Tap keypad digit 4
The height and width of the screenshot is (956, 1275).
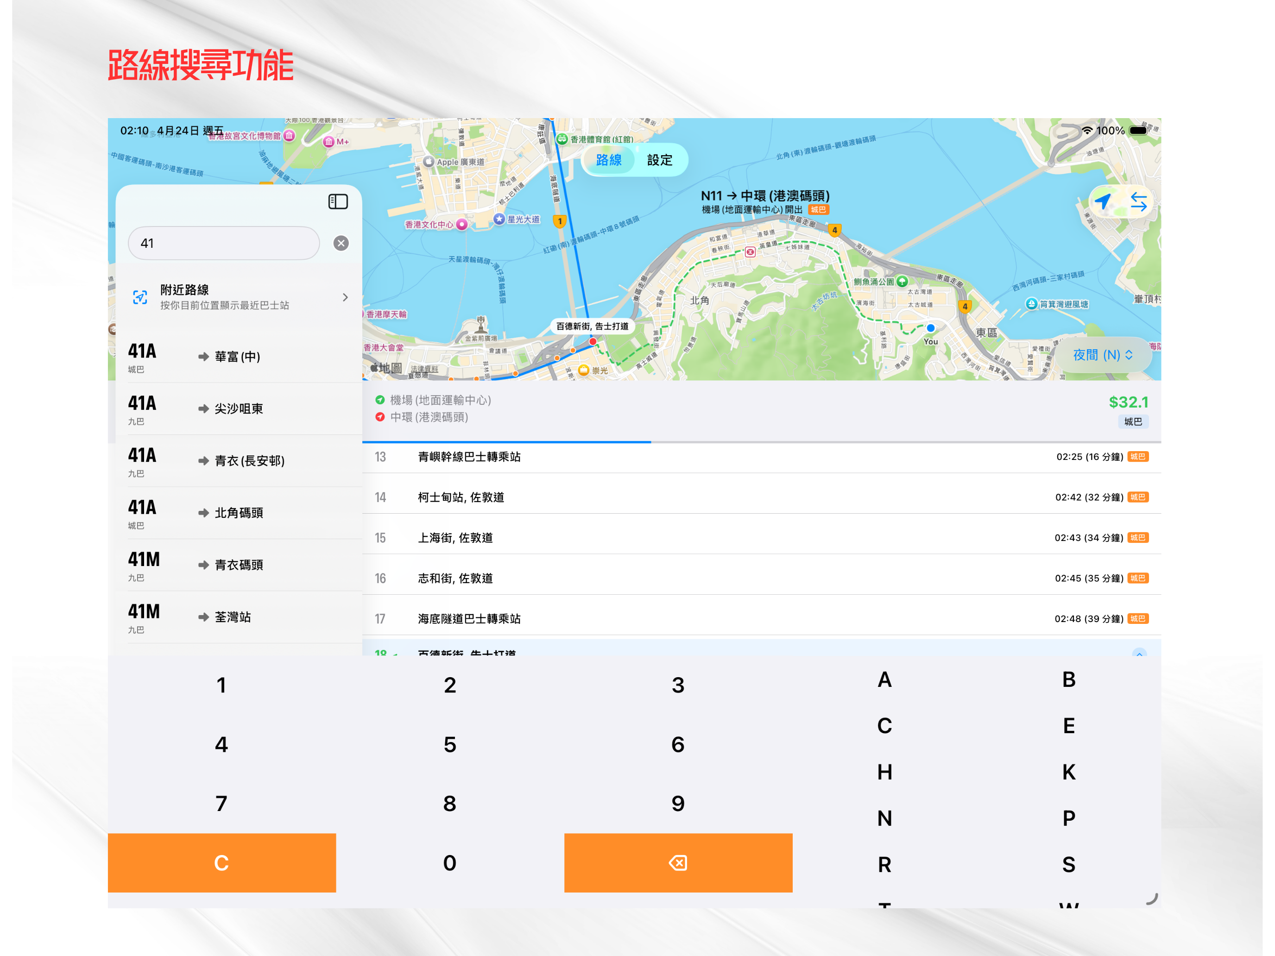[221, 744]
